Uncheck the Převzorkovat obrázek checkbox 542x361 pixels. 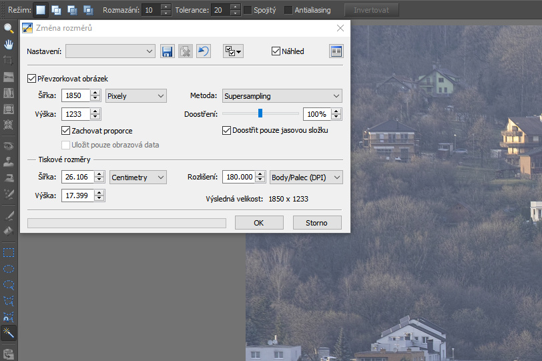tap(32, 79)
